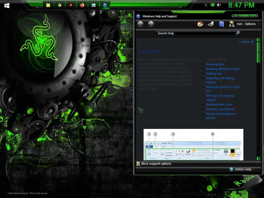Open Selecting and editing objects link

[220, 80]
